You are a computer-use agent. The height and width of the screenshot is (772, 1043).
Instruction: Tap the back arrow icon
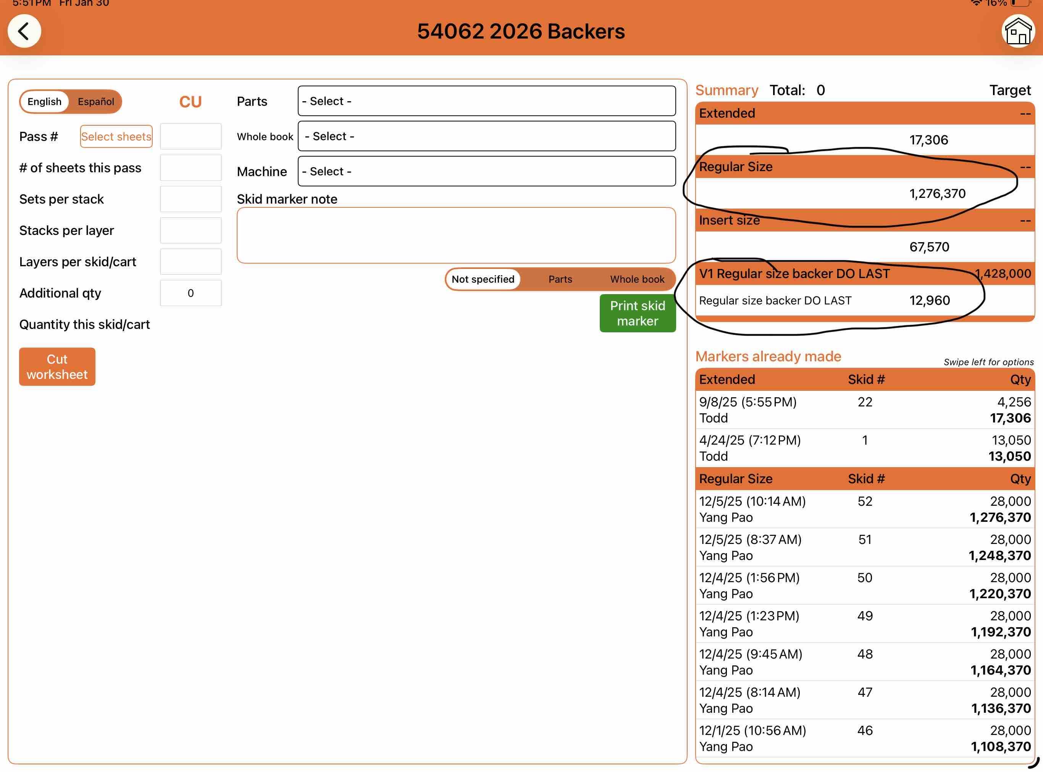[x=24, y=31]
